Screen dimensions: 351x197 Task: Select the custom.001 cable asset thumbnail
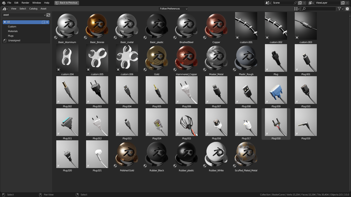(246, 26)
